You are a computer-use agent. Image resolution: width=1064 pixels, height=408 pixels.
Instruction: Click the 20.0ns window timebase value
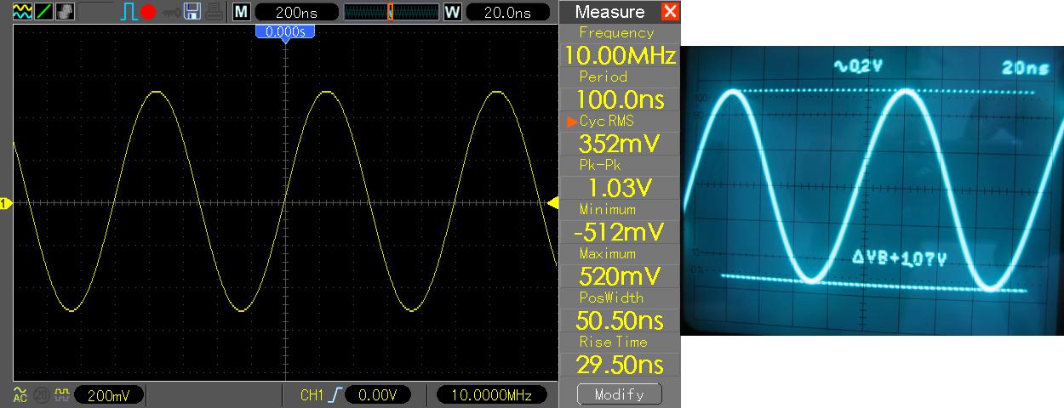506,12
